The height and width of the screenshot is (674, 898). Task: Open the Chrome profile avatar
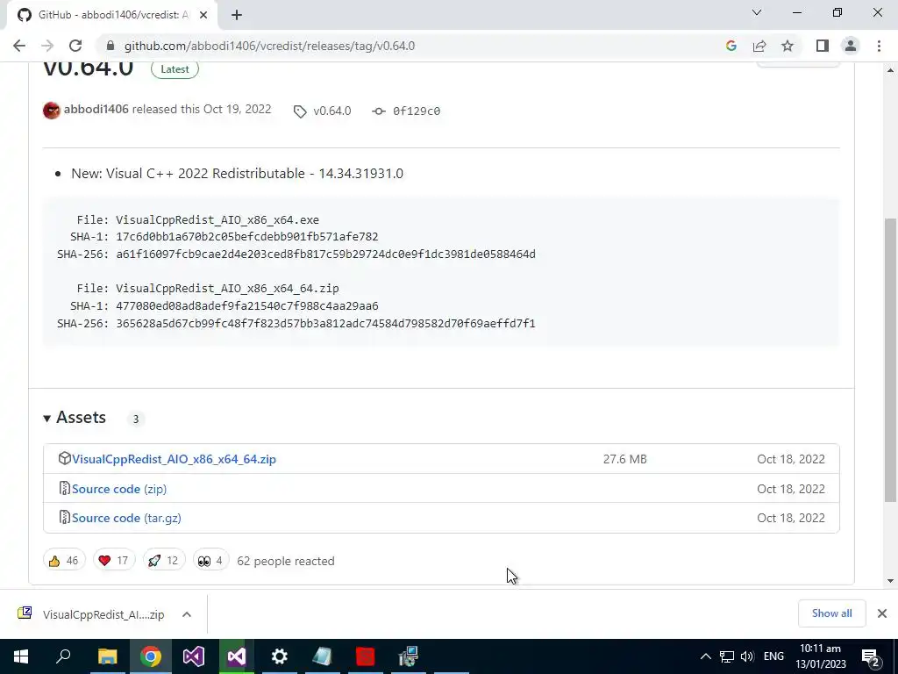pos(851,46)
